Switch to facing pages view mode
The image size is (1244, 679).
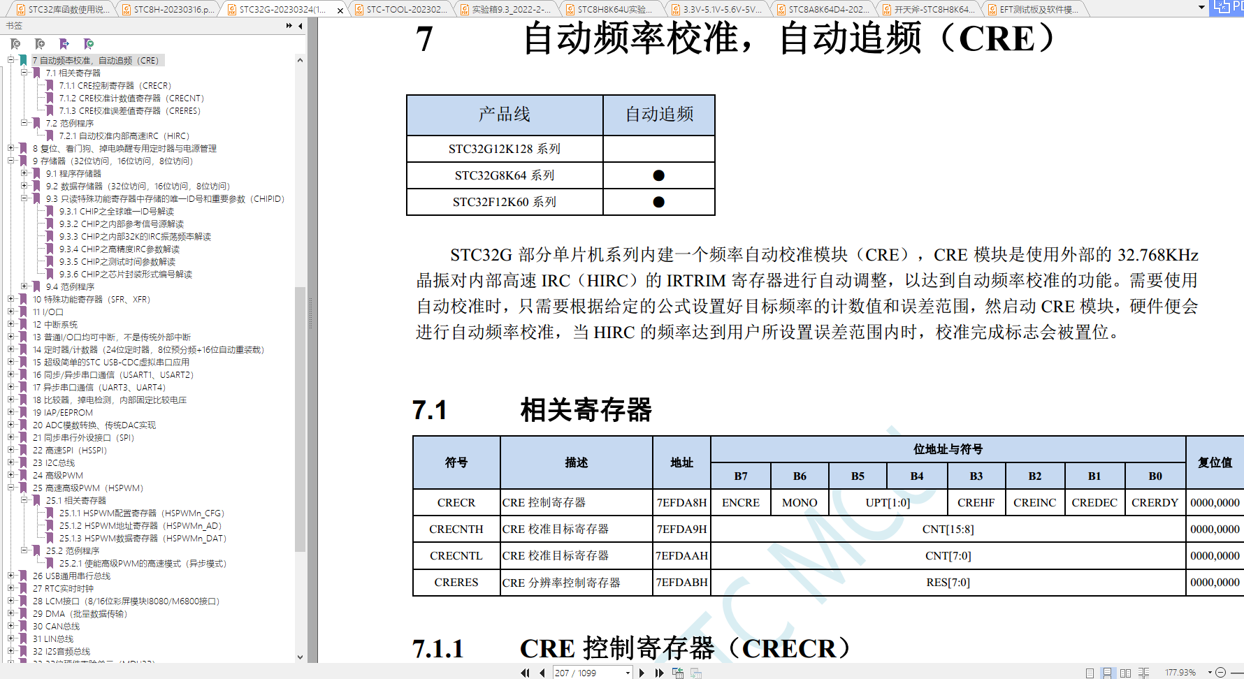[x=1125, y=673]
